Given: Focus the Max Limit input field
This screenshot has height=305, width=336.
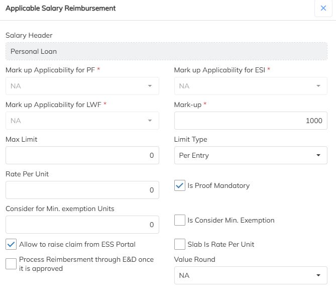Looking at the screenshot, I should (82, 155).
